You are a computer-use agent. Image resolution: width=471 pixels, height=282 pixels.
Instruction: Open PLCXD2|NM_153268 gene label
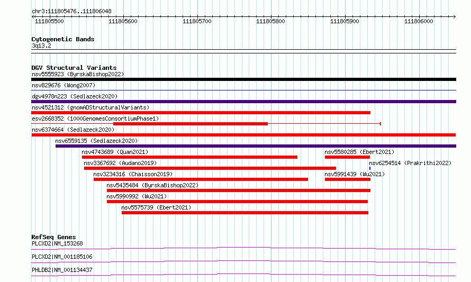coord(57,243)
